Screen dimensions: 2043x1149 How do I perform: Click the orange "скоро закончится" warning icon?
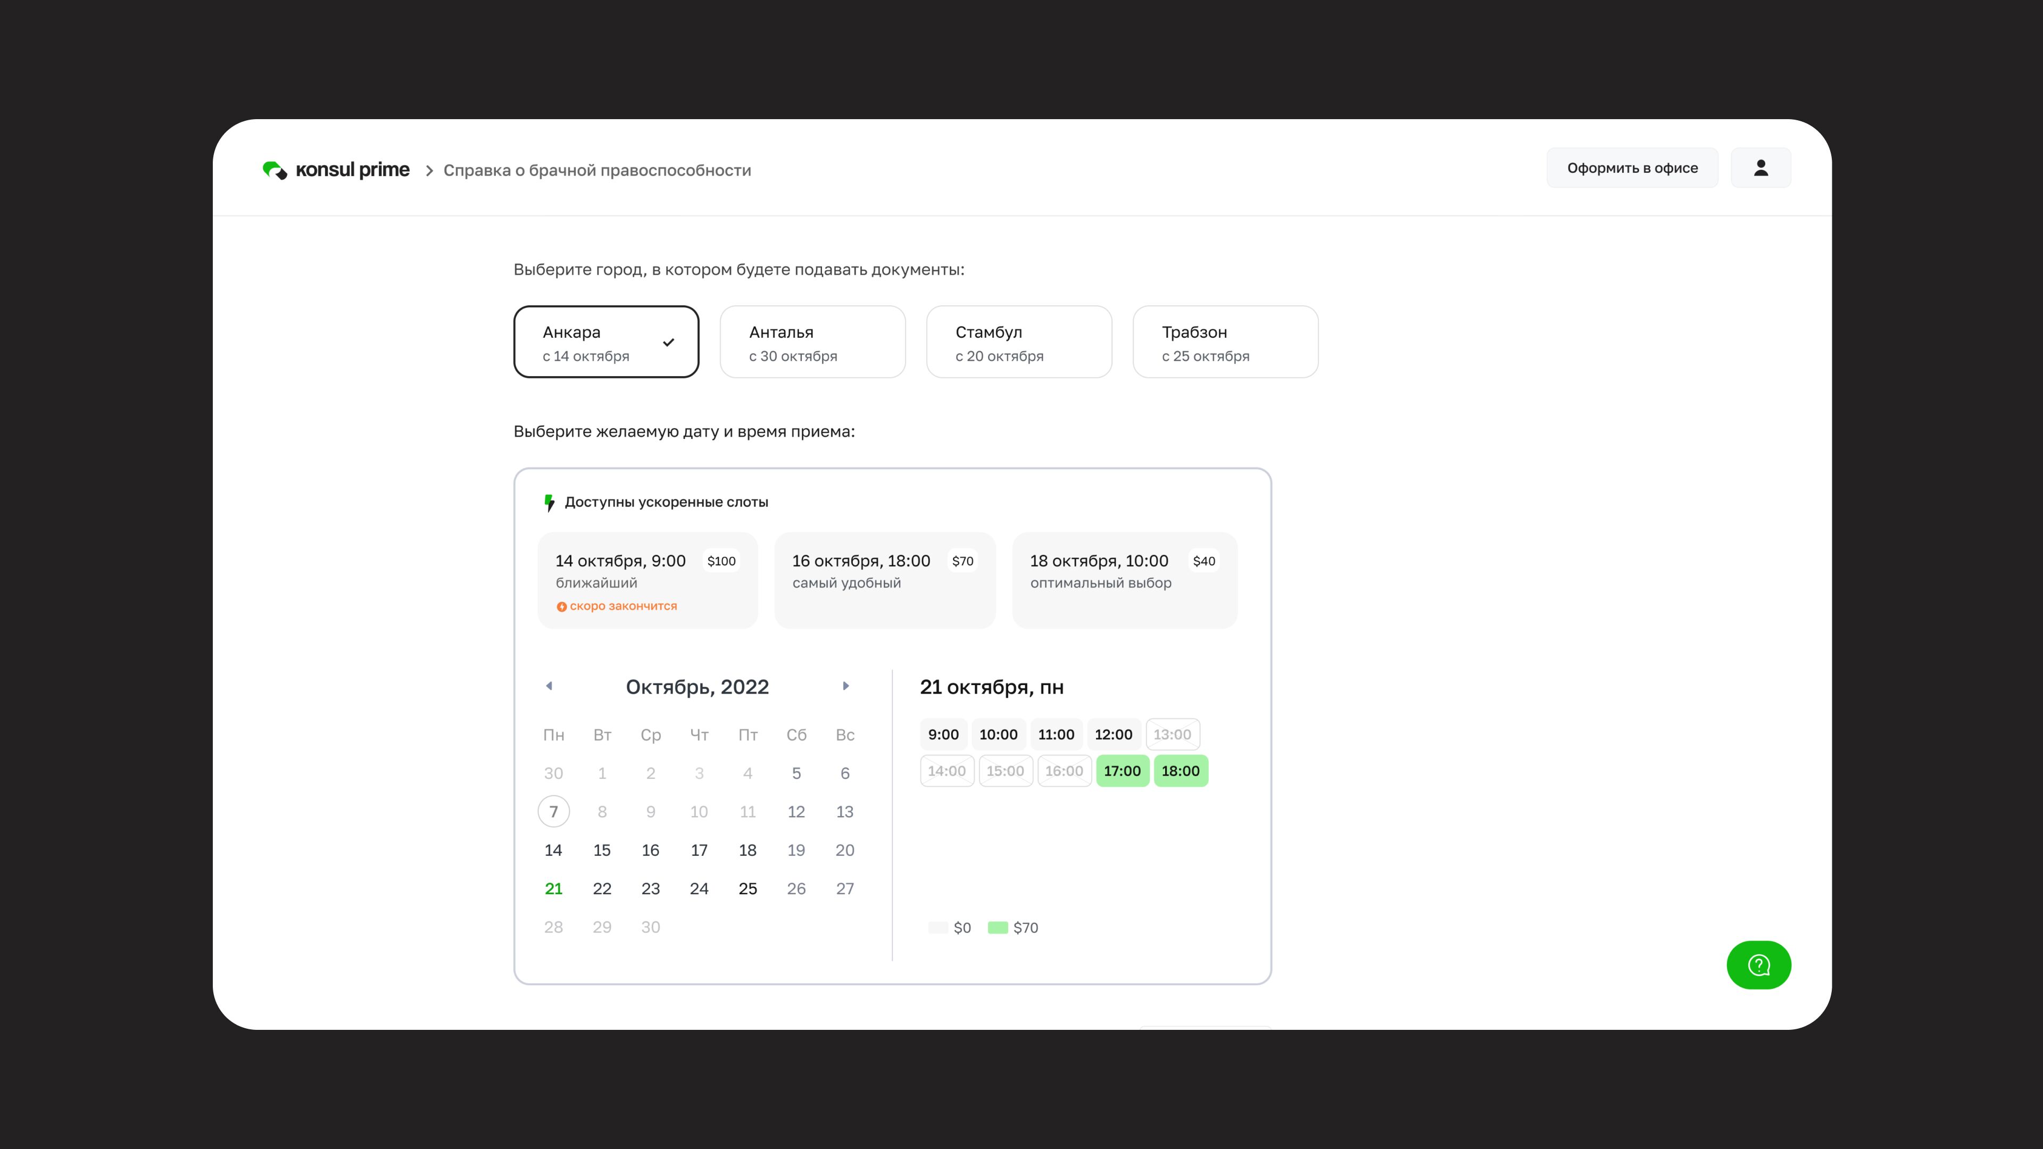click(561, 606)
